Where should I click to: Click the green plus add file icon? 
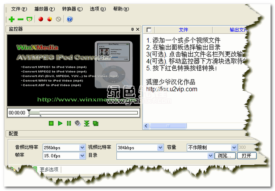[12, 19]
